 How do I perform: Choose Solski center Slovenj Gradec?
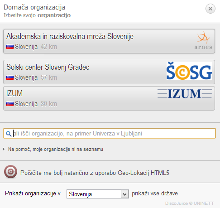109,72
